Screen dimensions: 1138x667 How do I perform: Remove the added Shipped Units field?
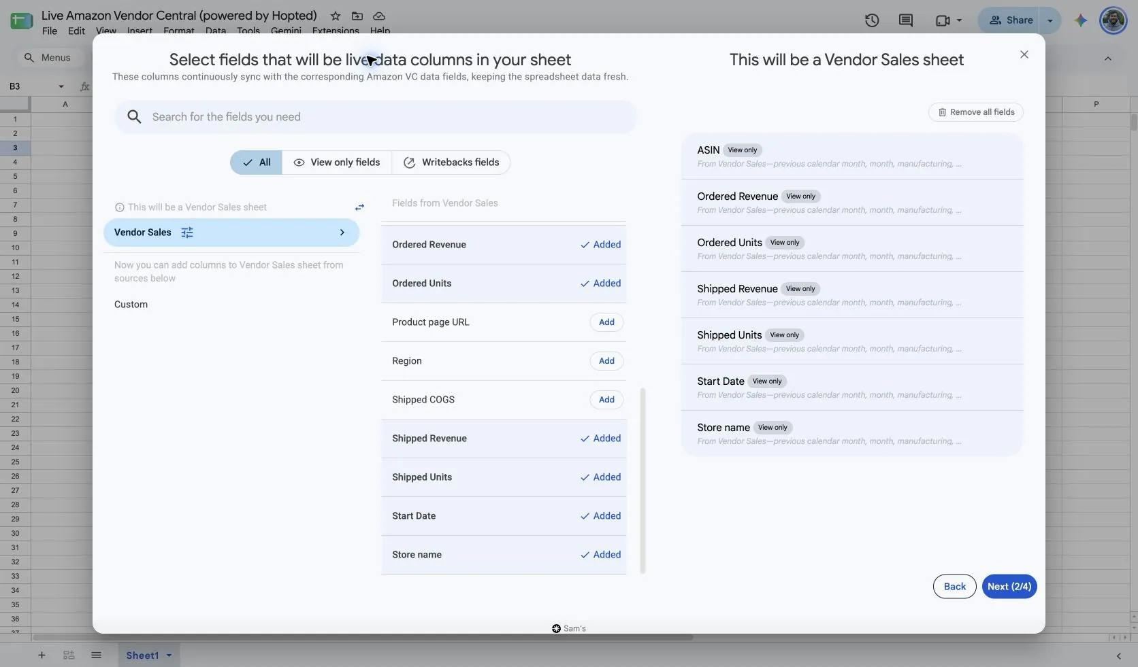click(x=600, y=477)
